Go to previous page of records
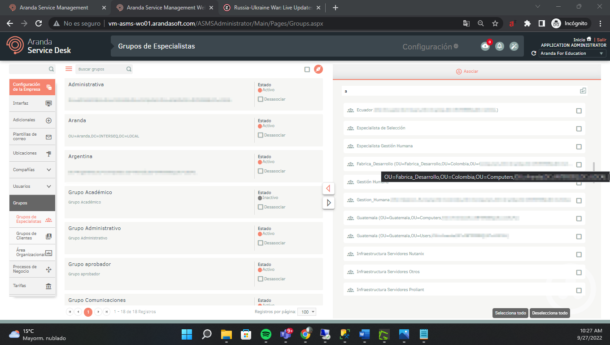610x345 pixels. (78, 312)
